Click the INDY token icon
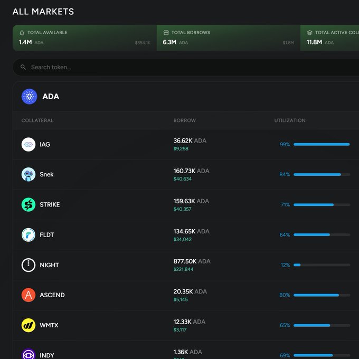Screen dimensions: 359x359 [x=29, y=354]
